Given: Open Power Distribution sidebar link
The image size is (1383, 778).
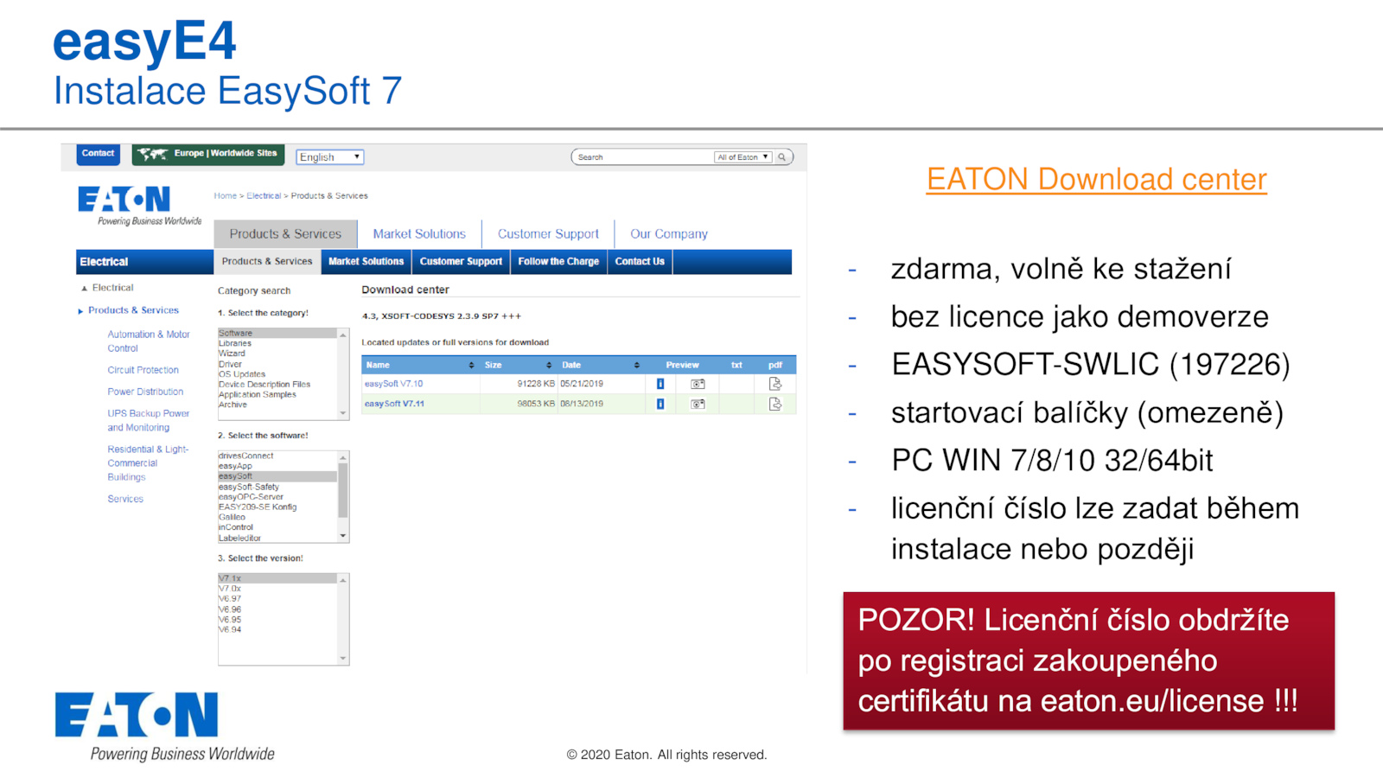Looking at the screenshot, I should (145, 392).
